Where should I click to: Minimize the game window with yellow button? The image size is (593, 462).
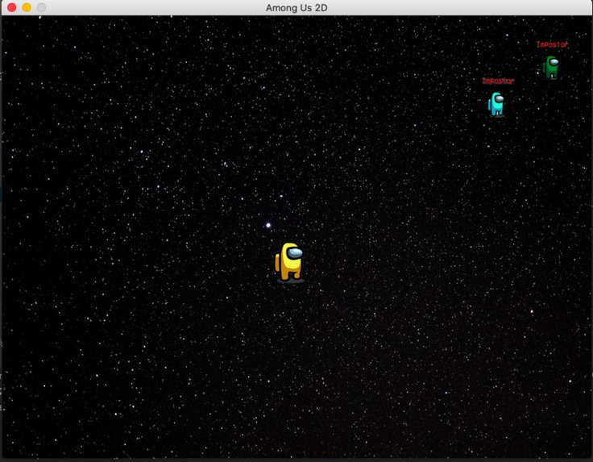coord(27,7)
